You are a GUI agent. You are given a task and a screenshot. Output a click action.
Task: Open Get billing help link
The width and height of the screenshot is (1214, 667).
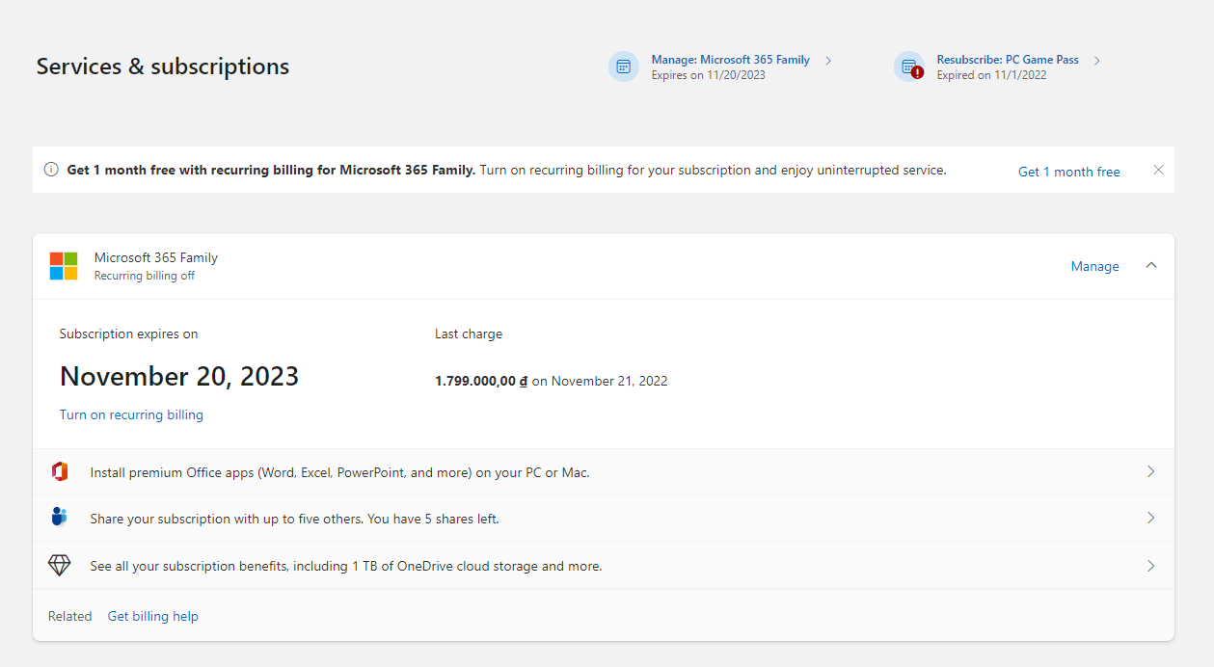point(153,616)
